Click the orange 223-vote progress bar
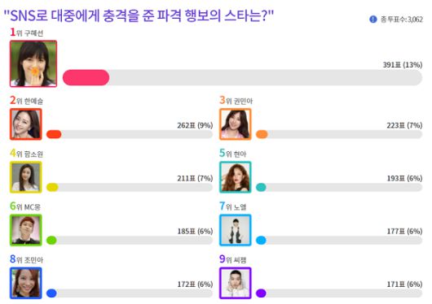432x304 pixels. [339, 134]
